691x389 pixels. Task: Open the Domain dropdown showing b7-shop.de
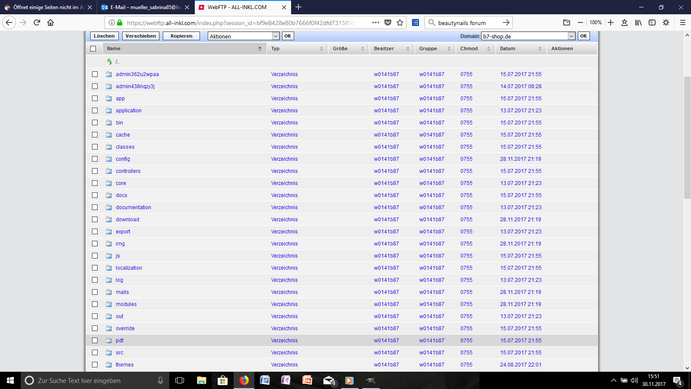(529, 36)
